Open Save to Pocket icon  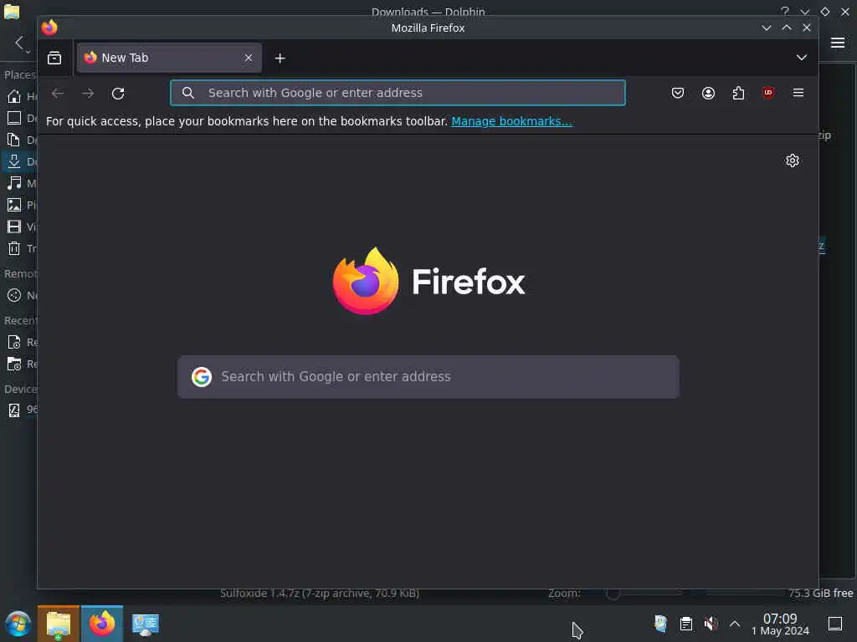click(678, 93)
